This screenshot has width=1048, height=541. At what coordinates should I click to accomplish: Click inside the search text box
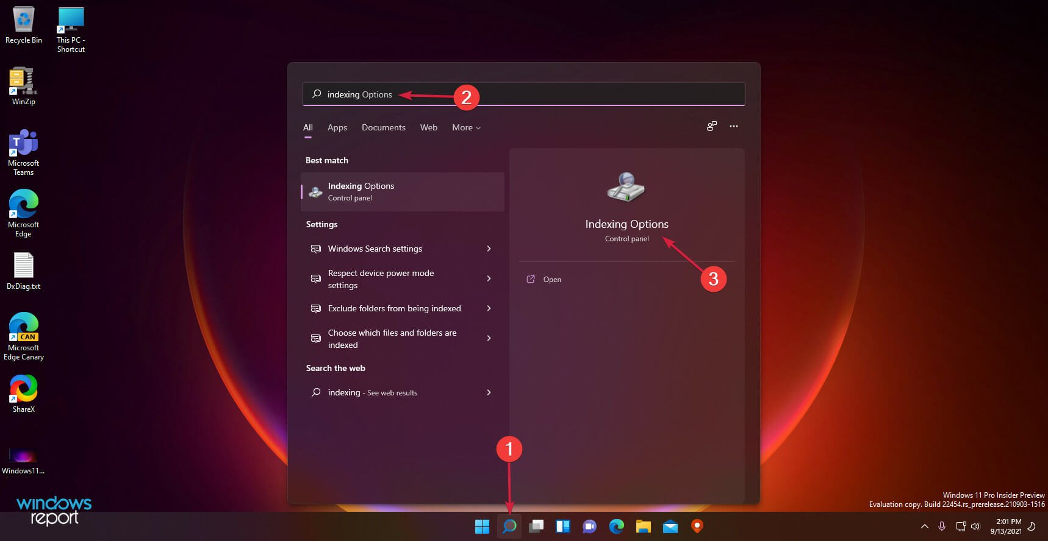click(x=523, y=94)
